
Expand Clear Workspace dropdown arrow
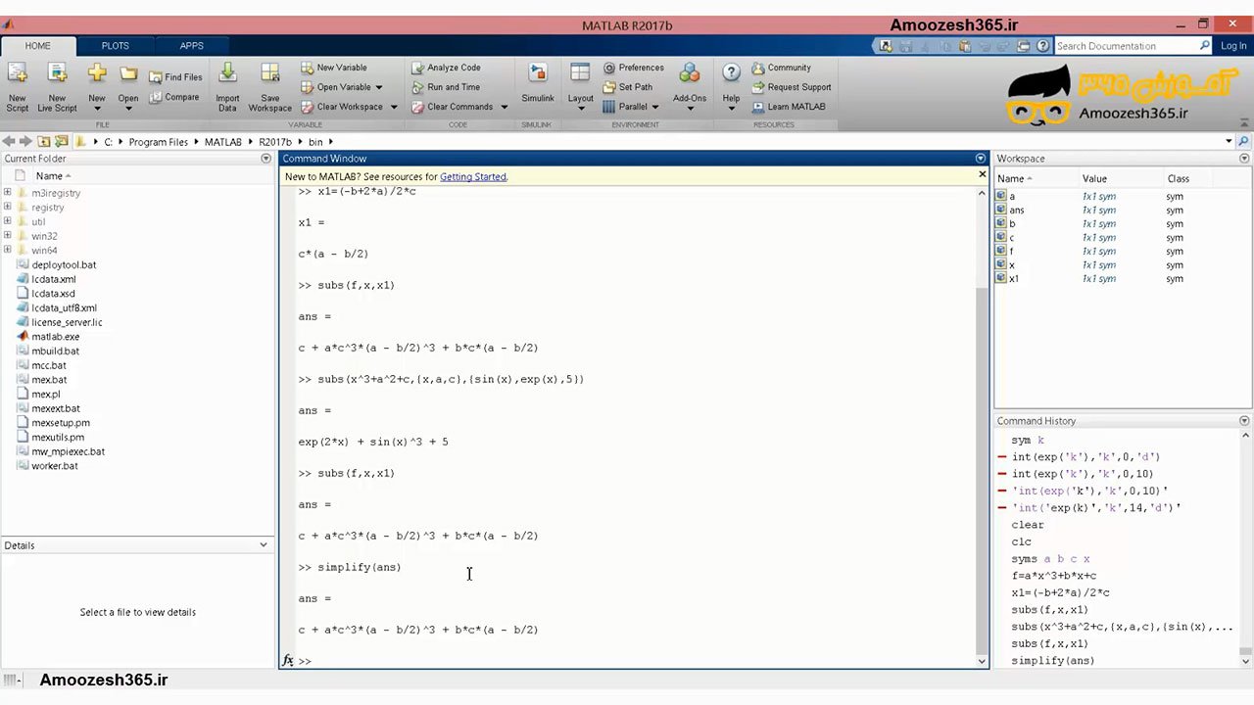coord(394,107)
